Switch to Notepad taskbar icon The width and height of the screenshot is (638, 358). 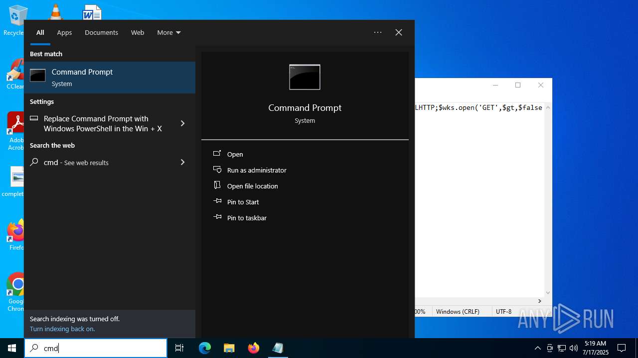(278, 348)
